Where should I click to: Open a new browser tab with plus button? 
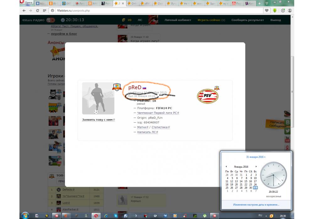(259, 3)
